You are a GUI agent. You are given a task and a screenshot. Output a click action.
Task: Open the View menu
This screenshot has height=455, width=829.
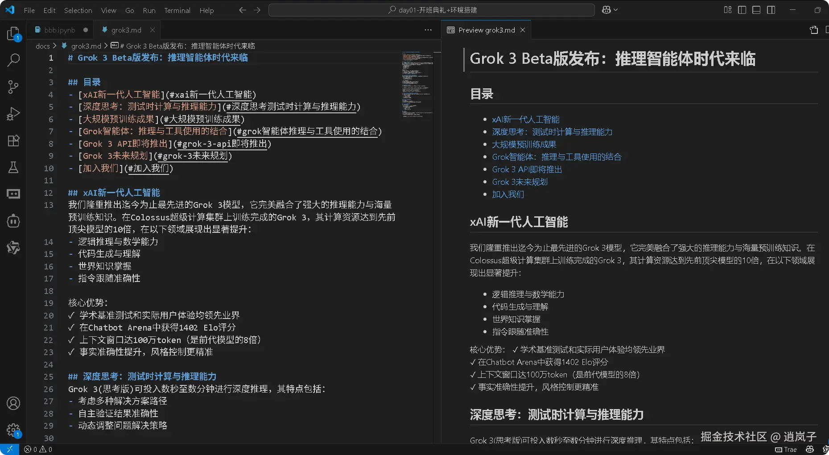pyautogui.click(x=108, y=10)
